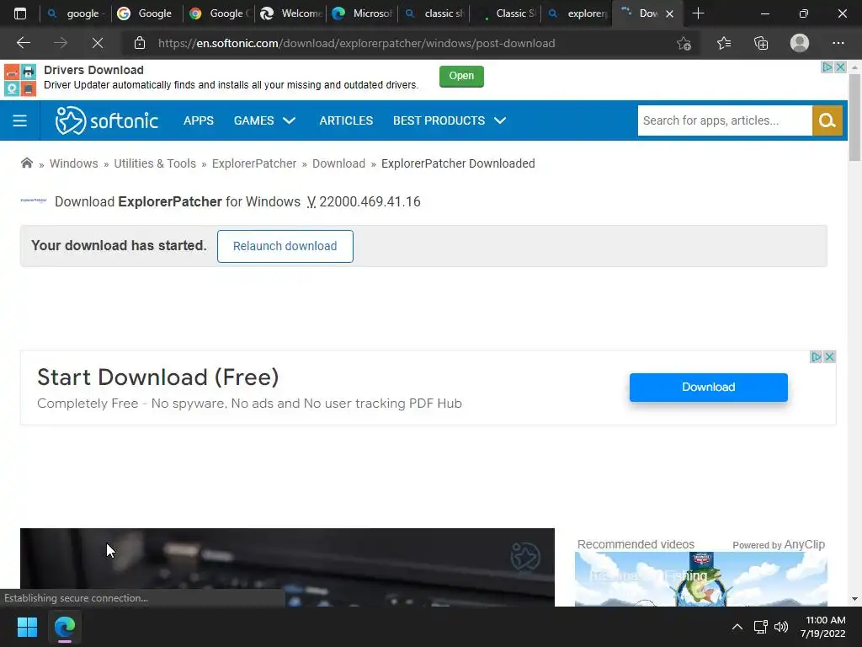Switch to the Google tab

click(146, 13)
